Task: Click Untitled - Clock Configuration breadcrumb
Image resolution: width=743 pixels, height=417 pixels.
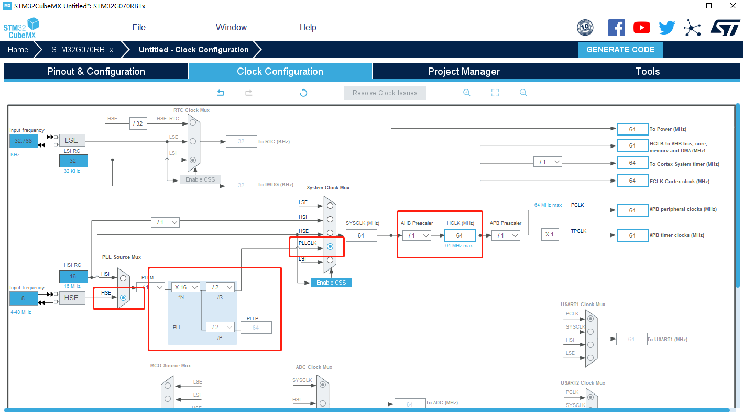Action: pos(194,50)
